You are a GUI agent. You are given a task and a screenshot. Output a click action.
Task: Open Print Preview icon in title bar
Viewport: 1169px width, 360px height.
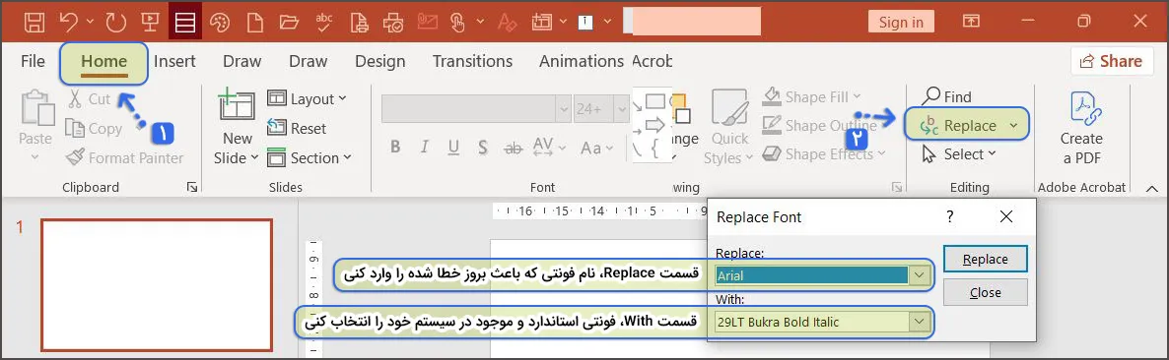click(x=359, y=23)
